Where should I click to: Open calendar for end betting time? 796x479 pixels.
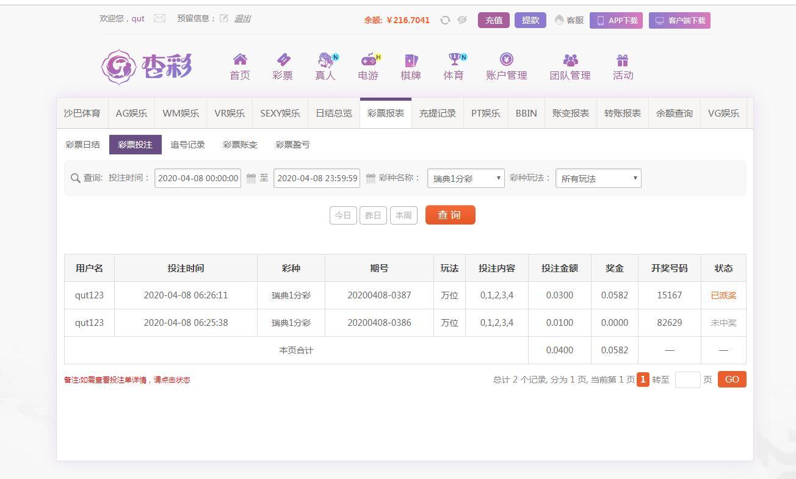click(371, 178)
